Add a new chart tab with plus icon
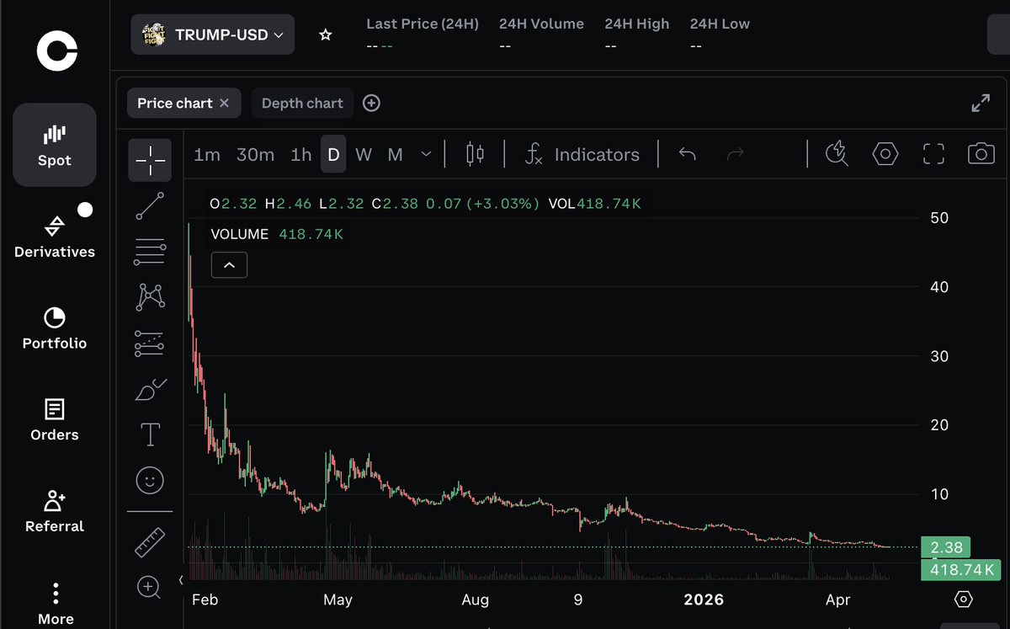This screenshot has height=629, width=1010. coord(371,103)
